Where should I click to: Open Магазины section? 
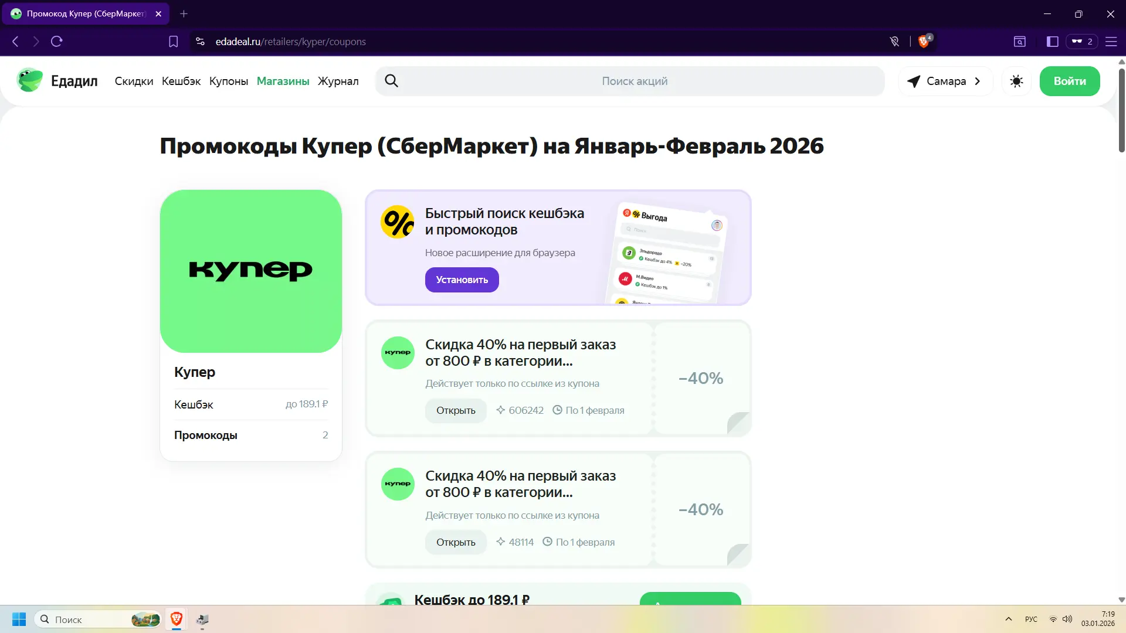(x=283, y=81)
